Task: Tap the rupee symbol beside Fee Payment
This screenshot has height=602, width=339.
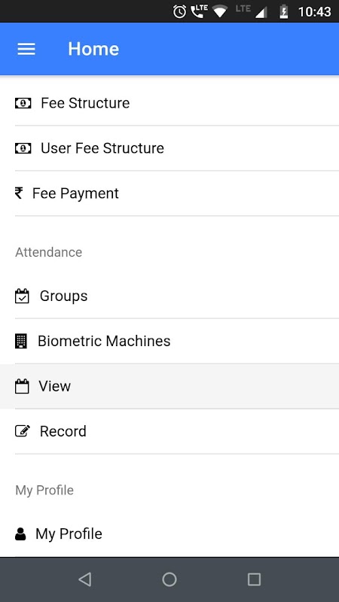Action: click(x=18, y=193)
